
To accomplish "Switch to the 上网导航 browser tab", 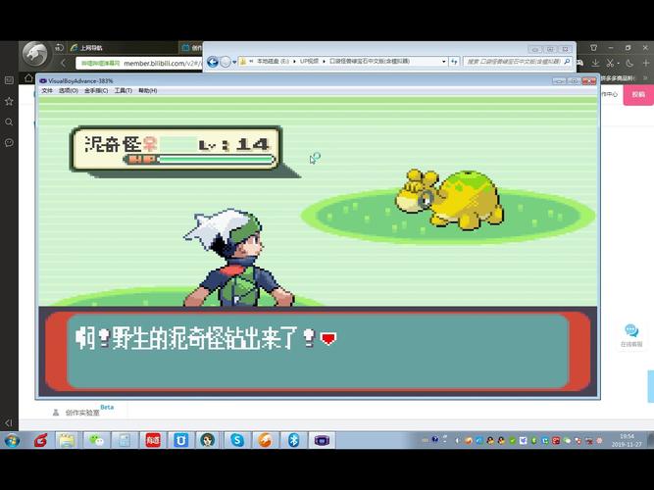I will (91, 48).
